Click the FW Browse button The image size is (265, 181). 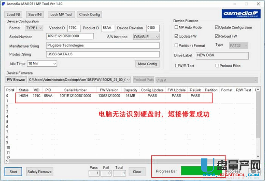pyautogui.click(x=16, y=80)
